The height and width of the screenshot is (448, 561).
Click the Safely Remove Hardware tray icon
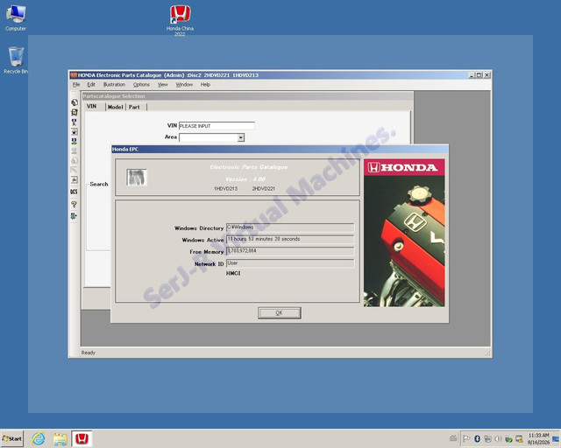point(508,438)
